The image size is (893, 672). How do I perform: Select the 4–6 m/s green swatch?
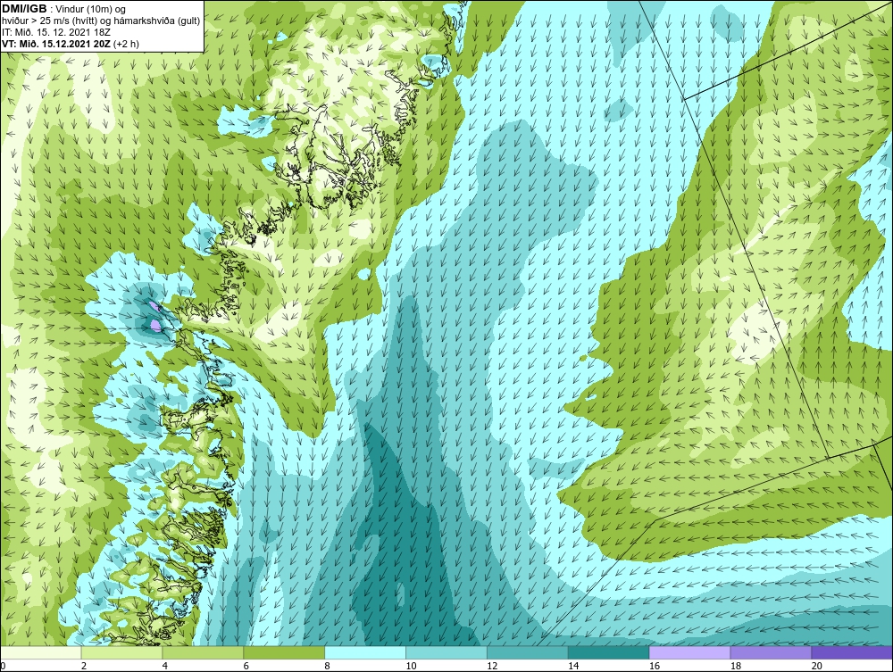tap(203, 652)
